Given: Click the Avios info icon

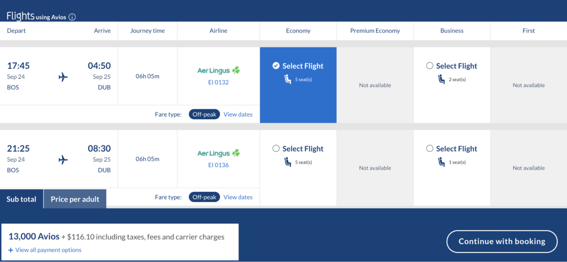Looking at the screenshot, I should [72, 17].
